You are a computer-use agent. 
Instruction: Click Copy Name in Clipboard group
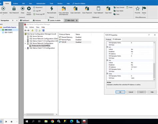[118, 11]
